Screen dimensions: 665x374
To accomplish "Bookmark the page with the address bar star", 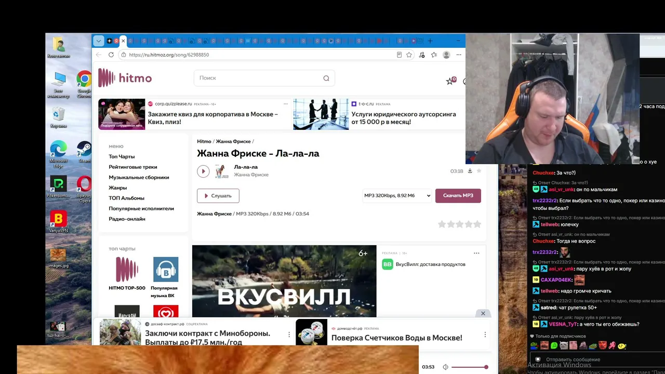I will coord(409,55).
